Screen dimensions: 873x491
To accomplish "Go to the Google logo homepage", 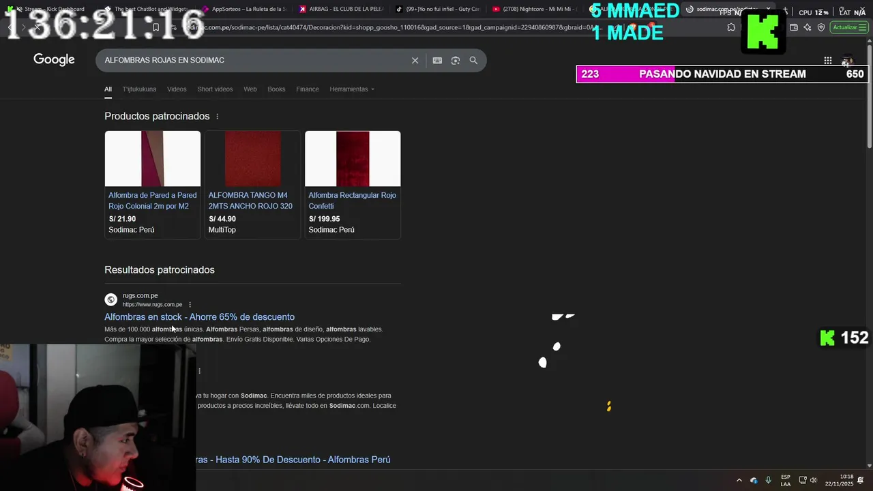I will click(x=54, y=60).
